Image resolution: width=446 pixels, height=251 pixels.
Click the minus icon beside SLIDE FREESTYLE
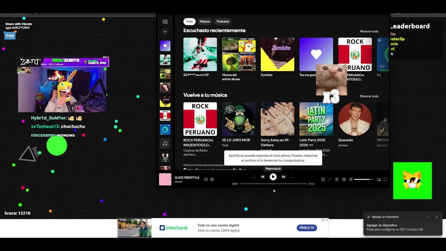pyautogui.click(x=206, y=179)
